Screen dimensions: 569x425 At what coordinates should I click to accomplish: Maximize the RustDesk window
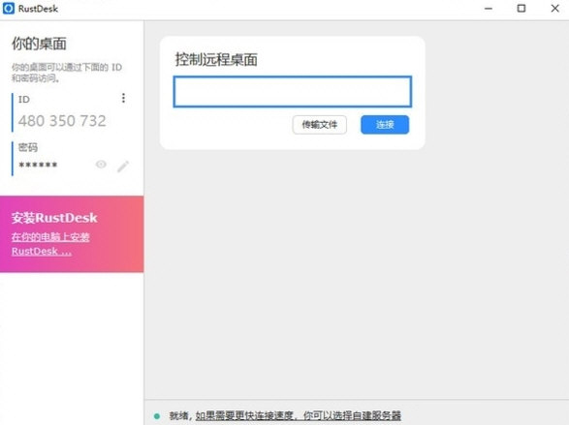pyautogui.click(x=522, y=8)
